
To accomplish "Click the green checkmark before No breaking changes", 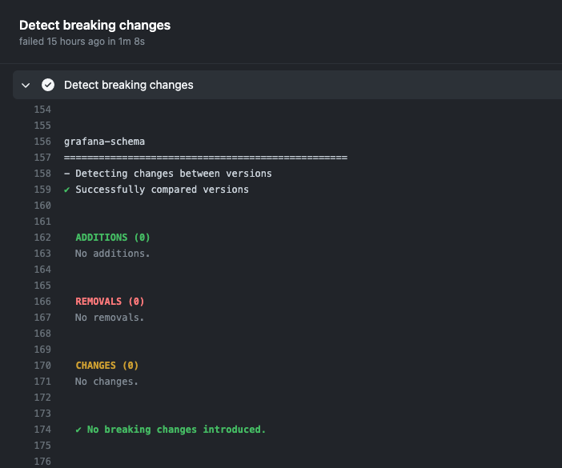I will tap(78, 430).
